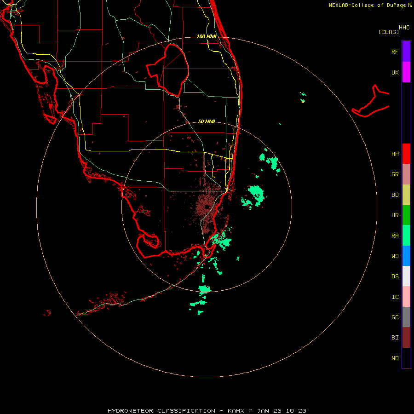This screenshot has height=414, width=414.
Task: Click the BD legend label
Action: pos(395,195)
